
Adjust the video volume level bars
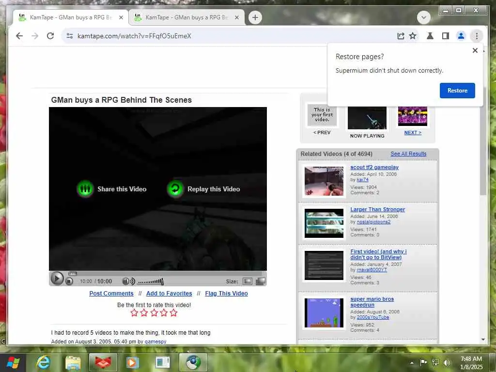click(x=151, y=281)
